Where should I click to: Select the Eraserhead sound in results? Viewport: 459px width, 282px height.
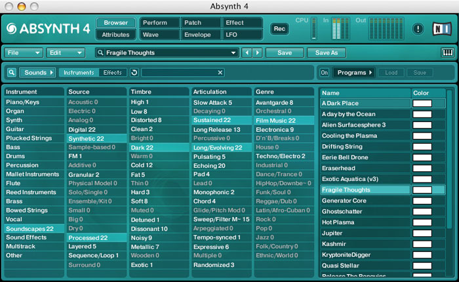point(365,168)
